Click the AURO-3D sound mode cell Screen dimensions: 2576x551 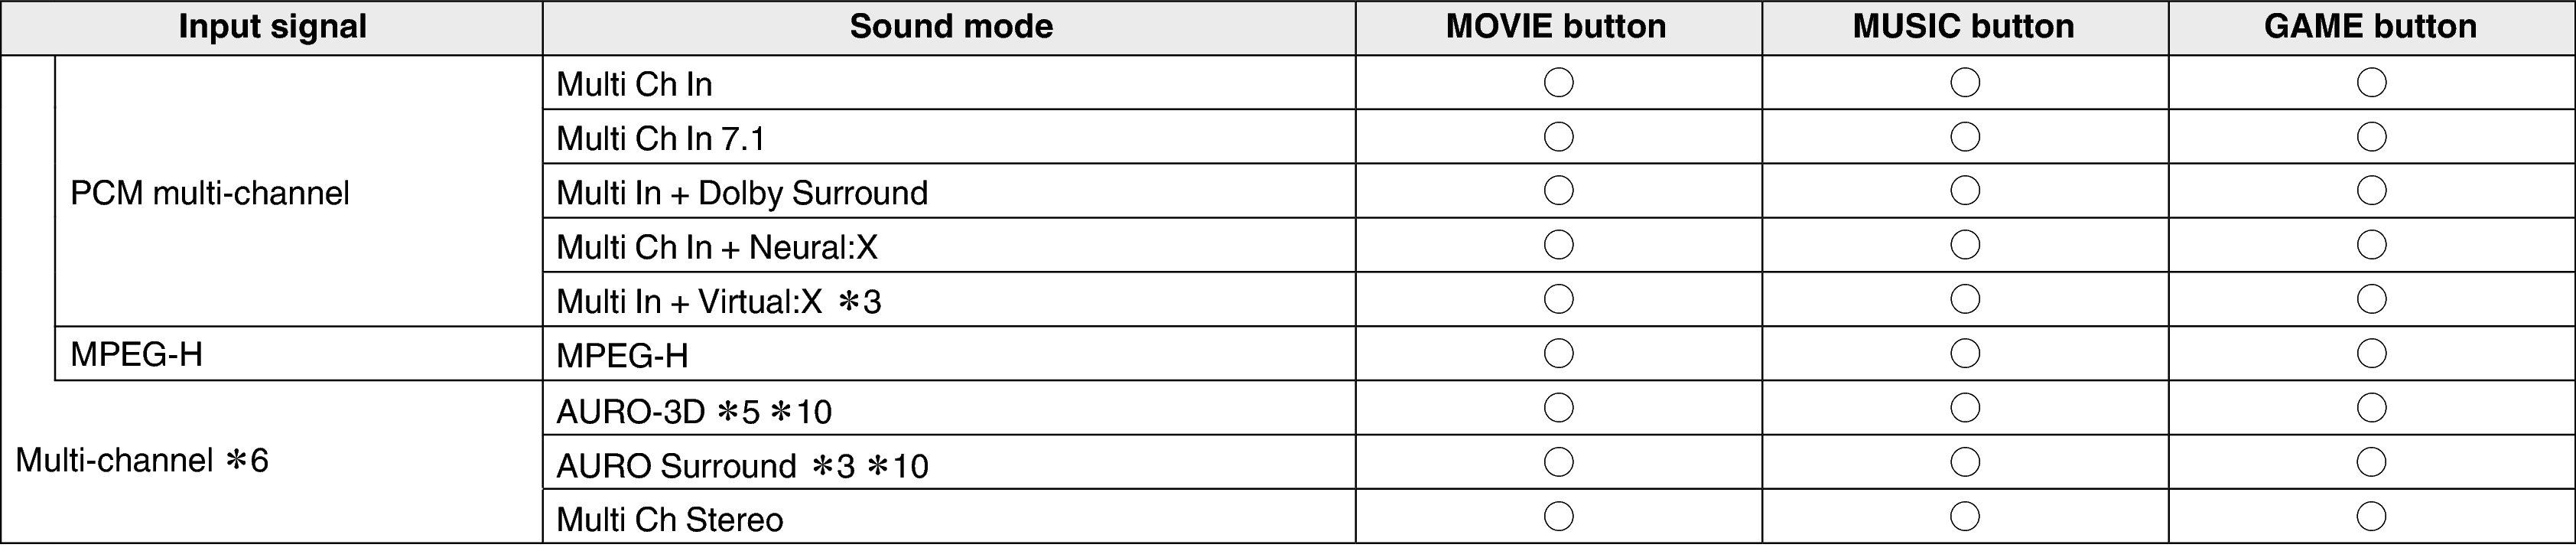point(694,410)
